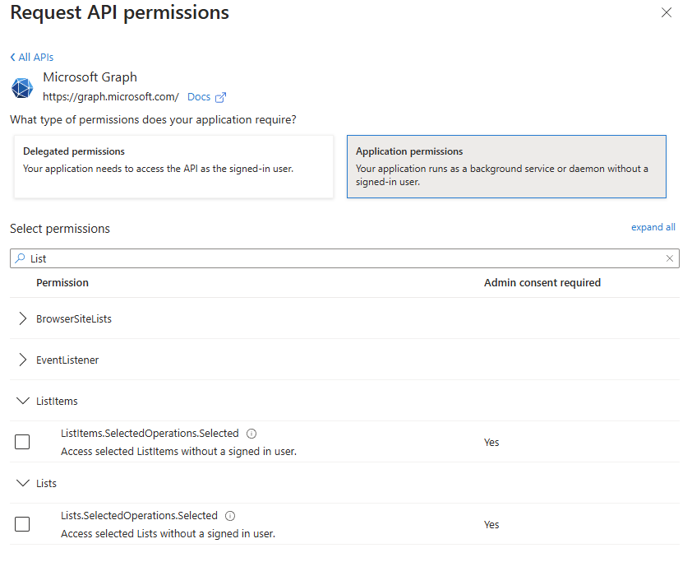Click the Lists.SelectedOperations.Selected permission name

[x=139, y=516]
